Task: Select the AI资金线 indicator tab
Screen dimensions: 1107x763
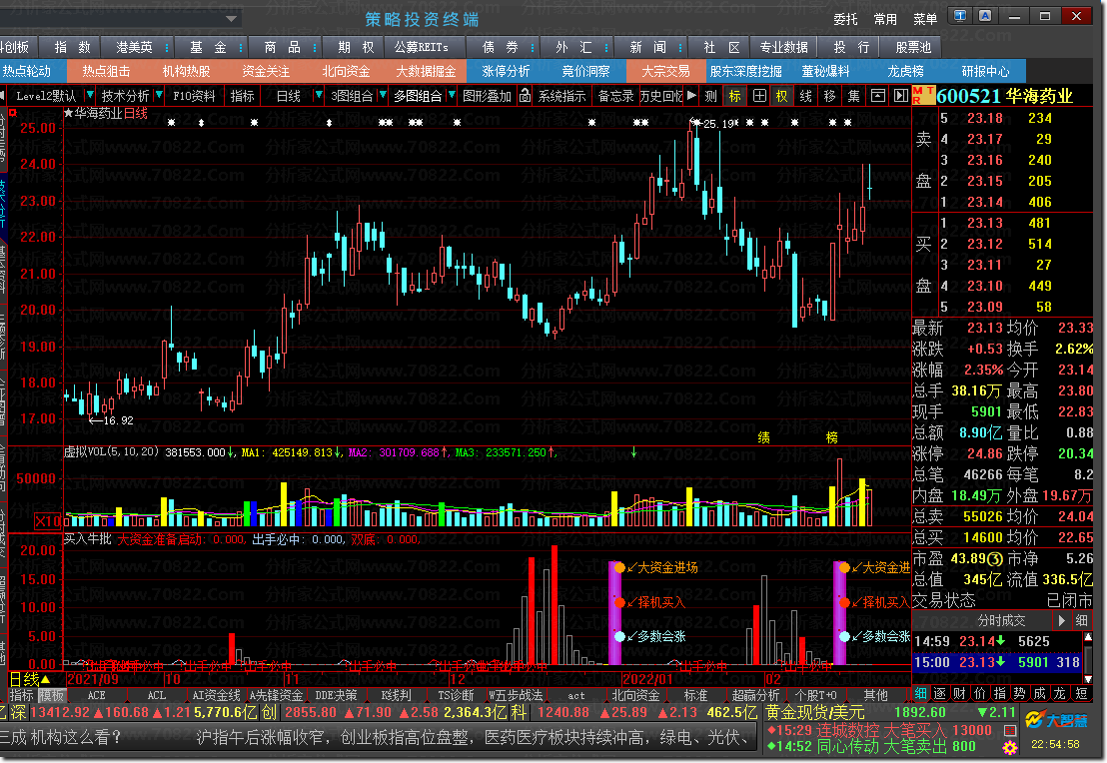Action: [216, 695]
